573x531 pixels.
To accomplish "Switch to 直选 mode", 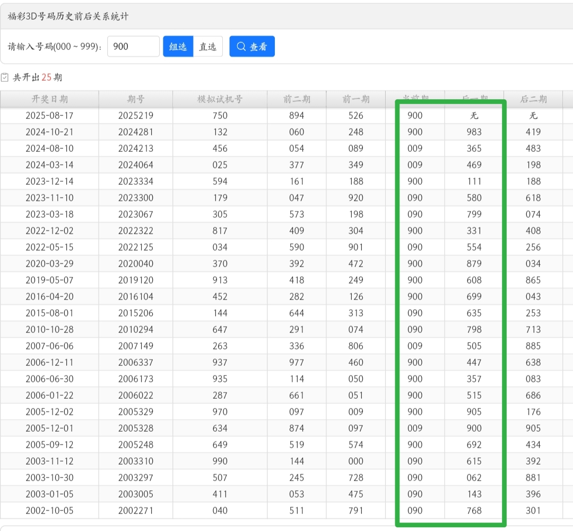I will [x=207, y=46].
